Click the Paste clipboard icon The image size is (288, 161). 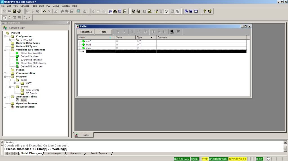38,11
